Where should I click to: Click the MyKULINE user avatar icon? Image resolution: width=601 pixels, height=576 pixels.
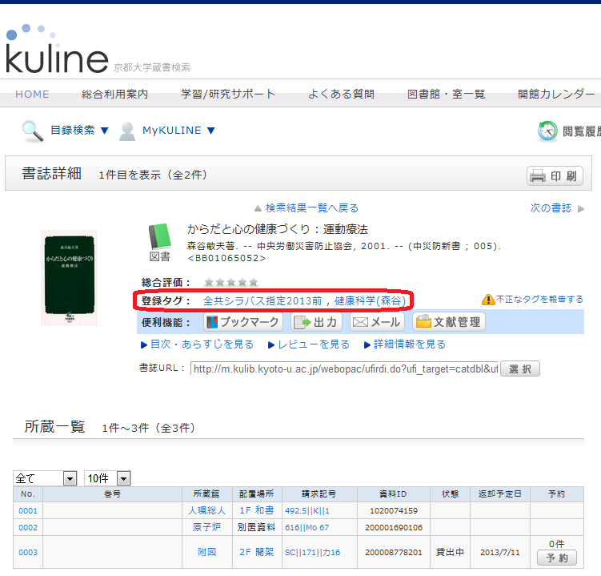point(127,131)
